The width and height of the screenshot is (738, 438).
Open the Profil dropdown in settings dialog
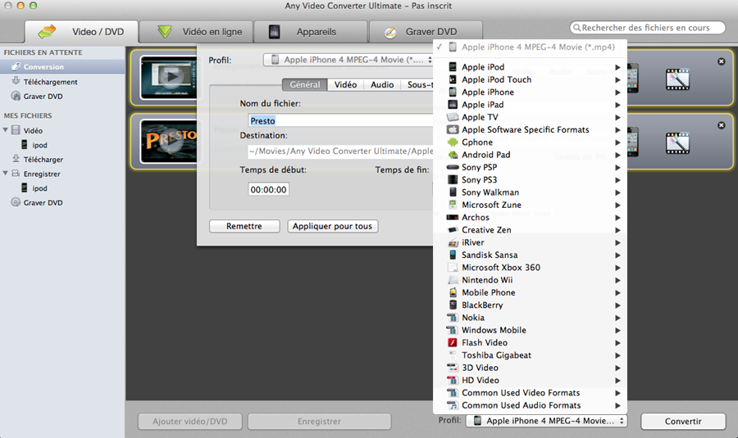[348, 60]
